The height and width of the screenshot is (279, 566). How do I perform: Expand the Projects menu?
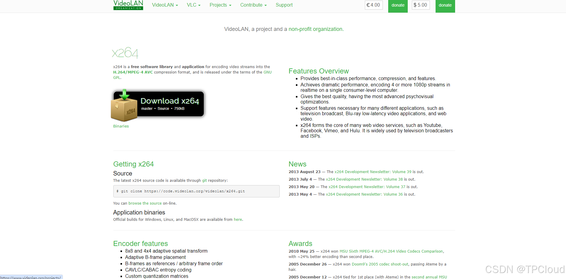click(x=220, y=5)
